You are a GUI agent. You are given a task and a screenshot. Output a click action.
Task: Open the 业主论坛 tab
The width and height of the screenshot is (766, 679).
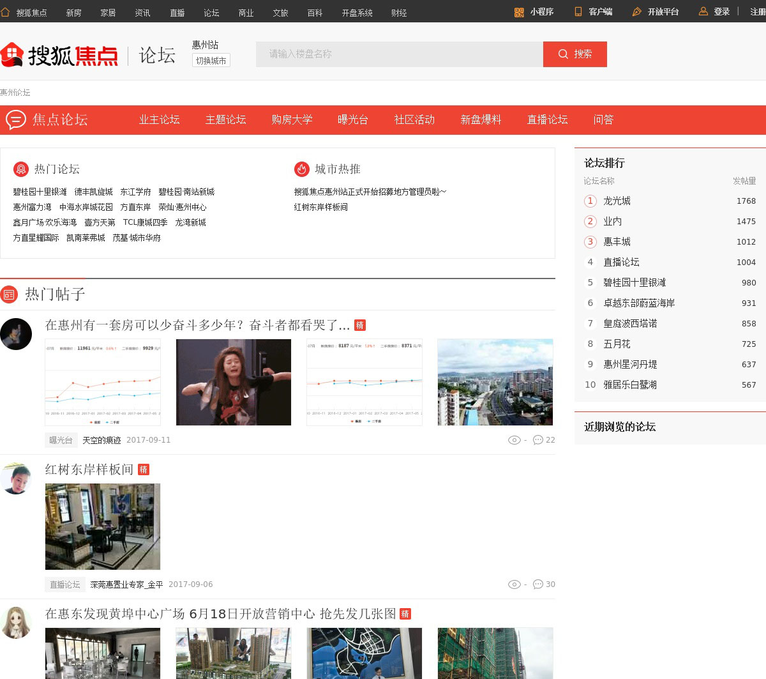(160, 119)
